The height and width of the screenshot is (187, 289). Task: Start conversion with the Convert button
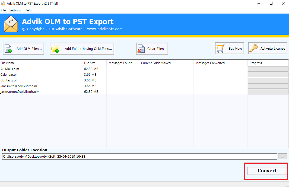pyautogui.click(x=267, y=171)
